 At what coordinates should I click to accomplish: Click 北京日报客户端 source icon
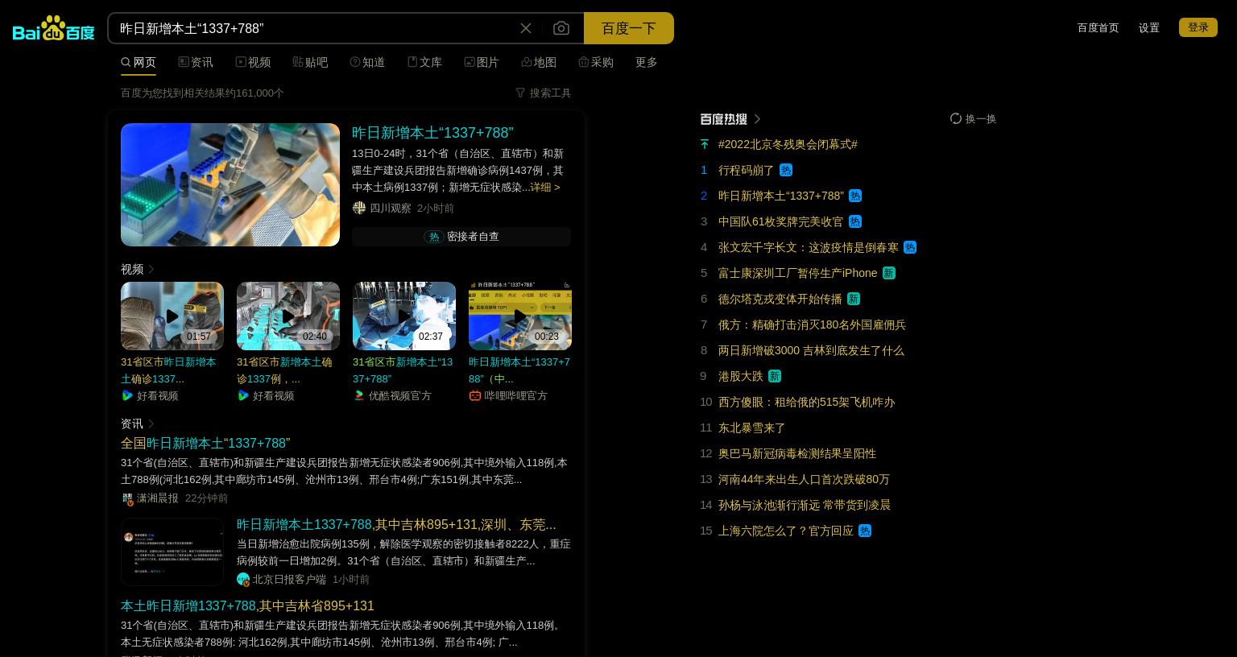pos(243,579)
